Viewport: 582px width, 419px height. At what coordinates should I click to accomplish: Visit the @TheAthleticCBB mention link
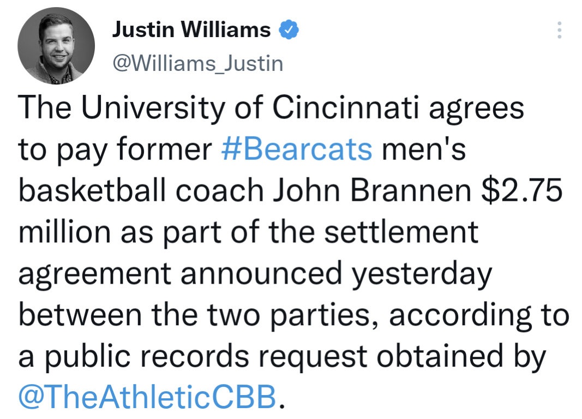tap(147, 397)
